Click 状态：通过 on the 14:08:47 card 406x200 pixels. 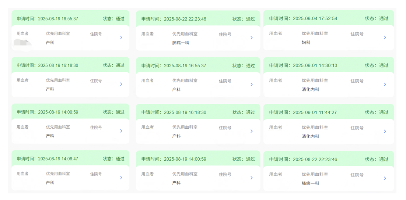[113, 159]
